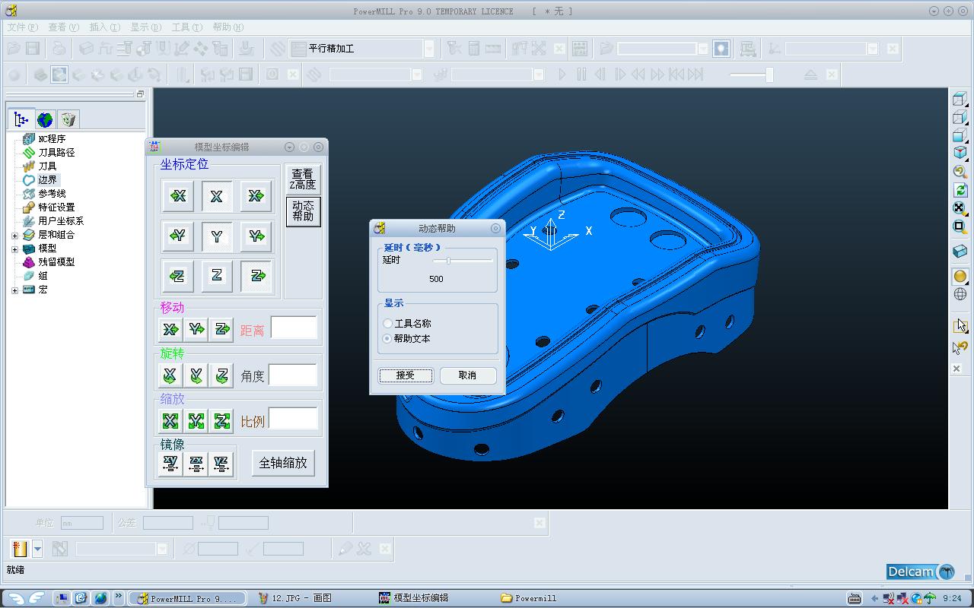Open the 查看 menu
This screenshot has width=974, height=608.
click(x=64, y=27)
